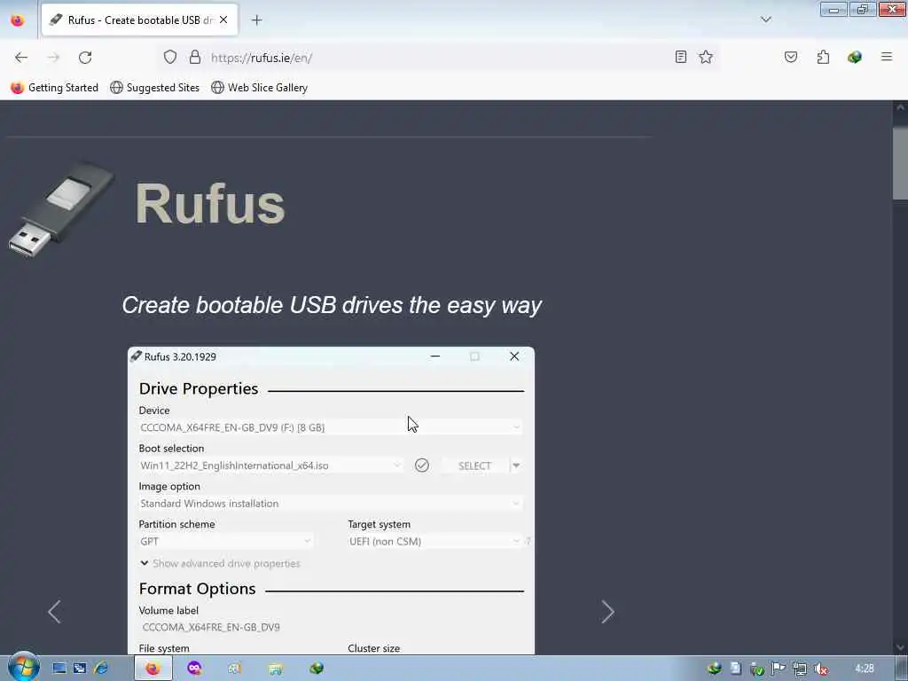Open the Internet Explorer quick launch icon
This screenshot has height=681, width=908.
pyautogui.click(x=101, y=669)
